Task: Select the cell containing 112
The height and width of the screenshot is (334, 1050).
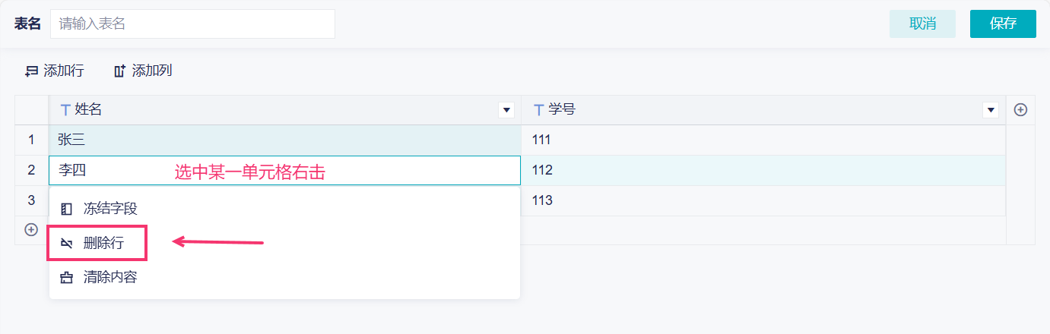Action: (x=763, y=171)
